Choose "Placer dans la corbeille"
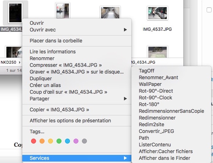213x163 pixels. tap(56, 41)
